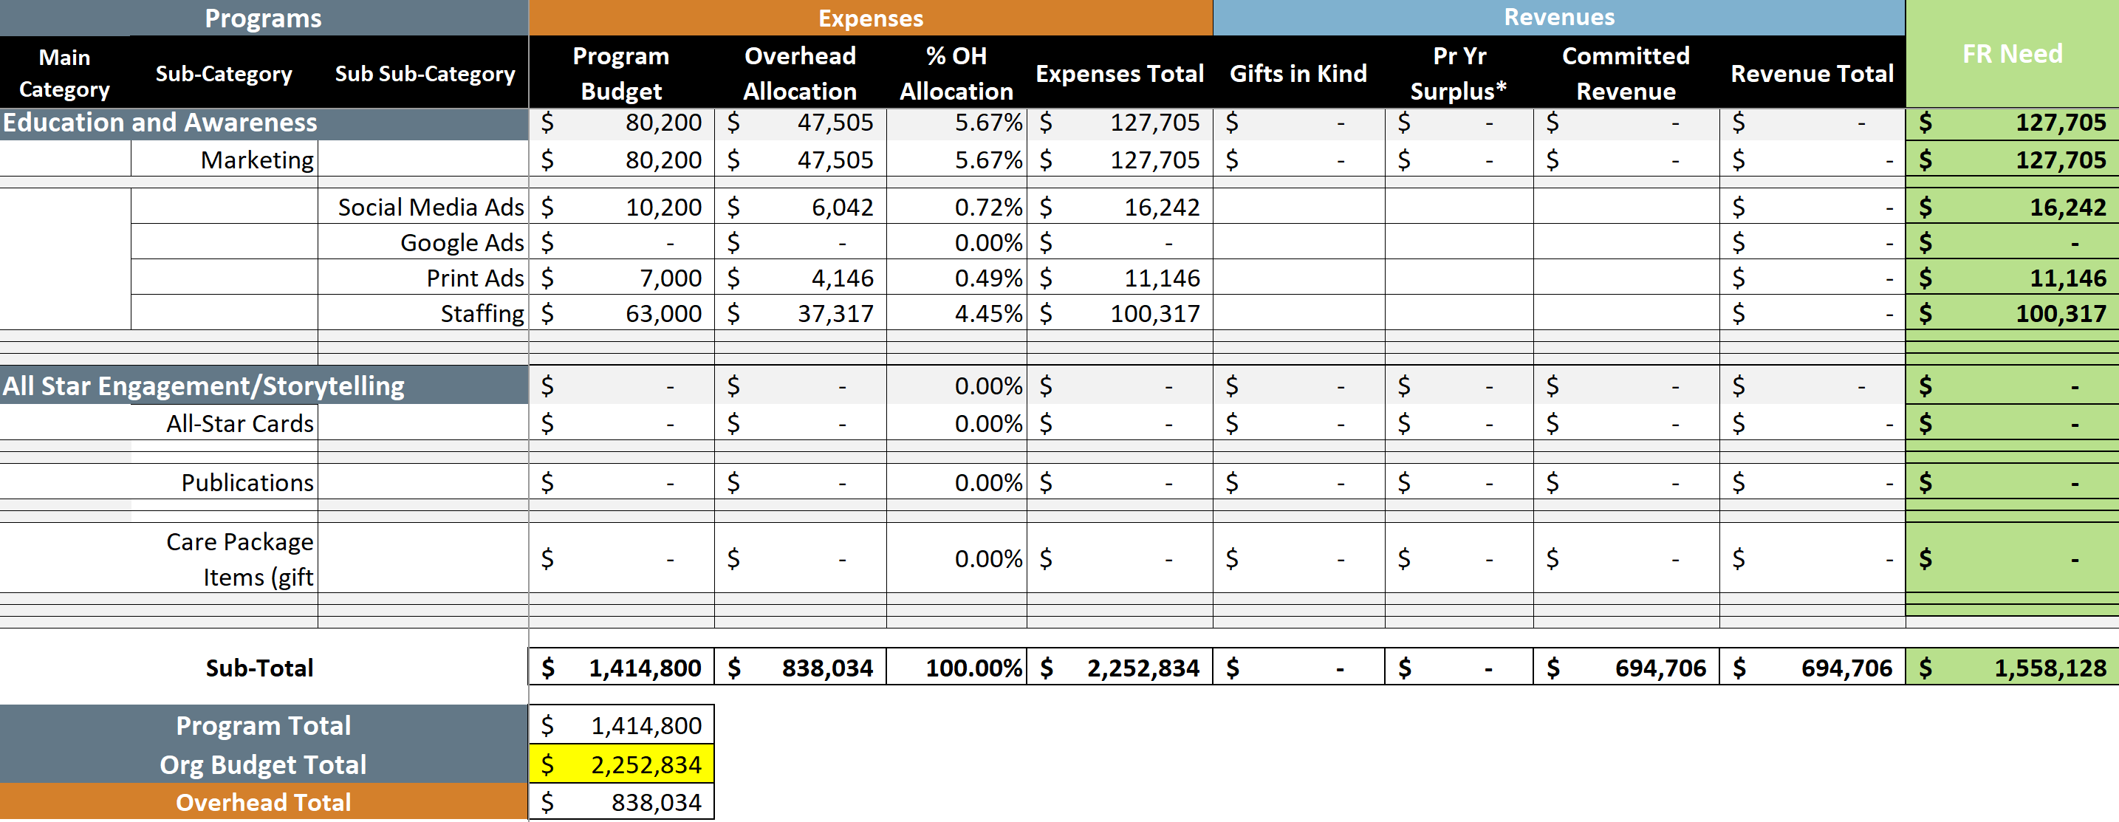Viewport: 2119px width, 822px height.
Task: Click the Marketing sub-category cell
Action: point(256,160)
